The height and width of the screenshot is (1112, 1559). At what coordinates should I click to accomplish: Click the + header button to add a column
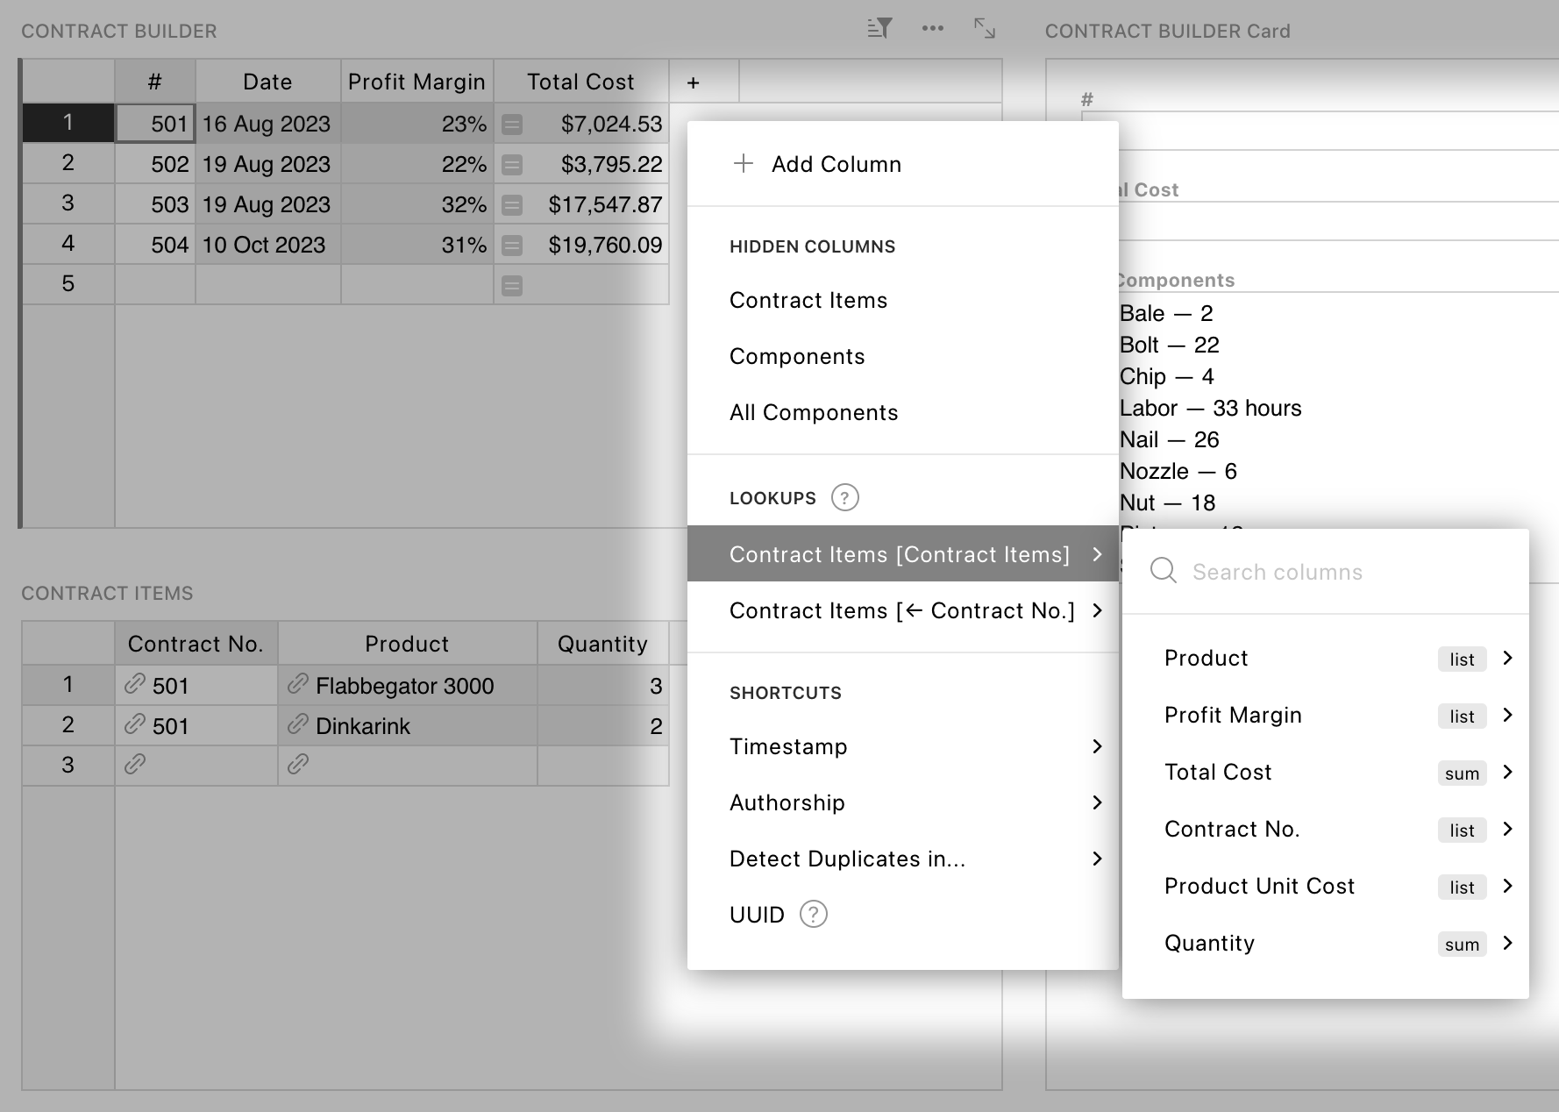click(x=693, y=82)
